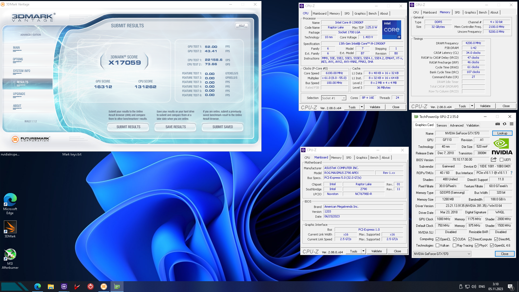Viewport: 519px width, 292px height.
Task: Click Close button in GPU-Z window
Action: tap(504, 254)
